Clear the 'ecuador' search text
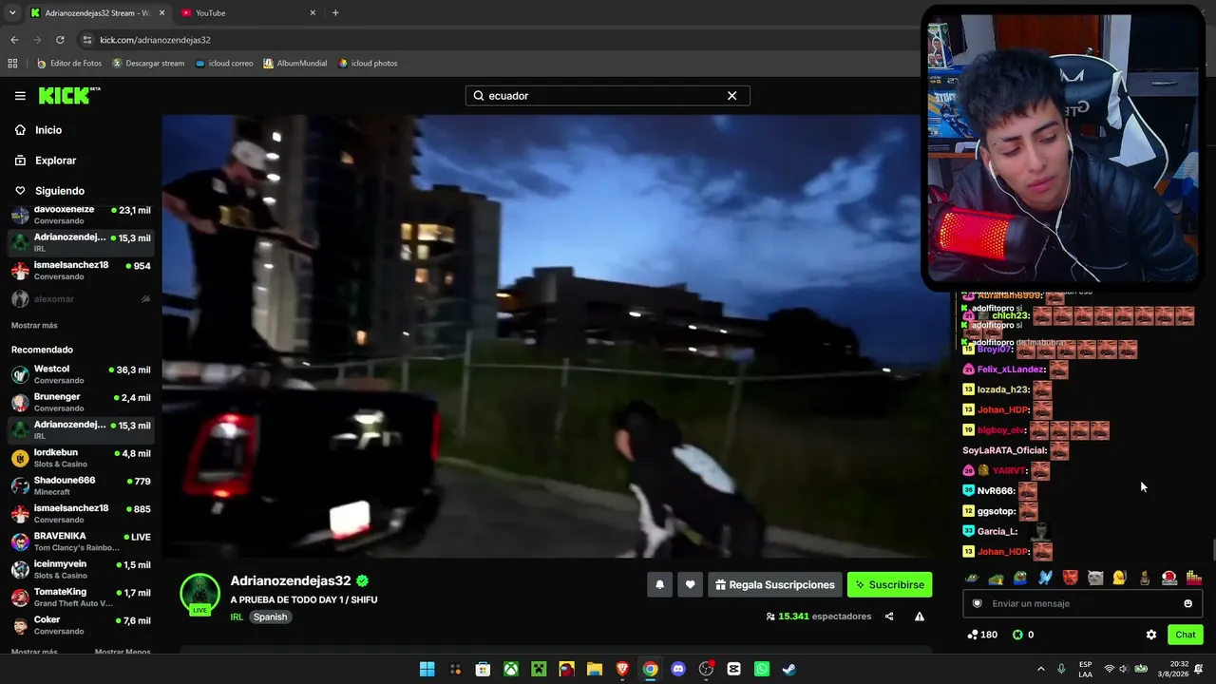Image resolution: width=1216 pixels, height=684 pixels. (x=731, y=96)
